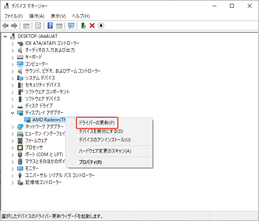Image resolution: width=259 pixels, height=221 pixels.
Task: Click the human interface devices icon
Action: [20, 134]
